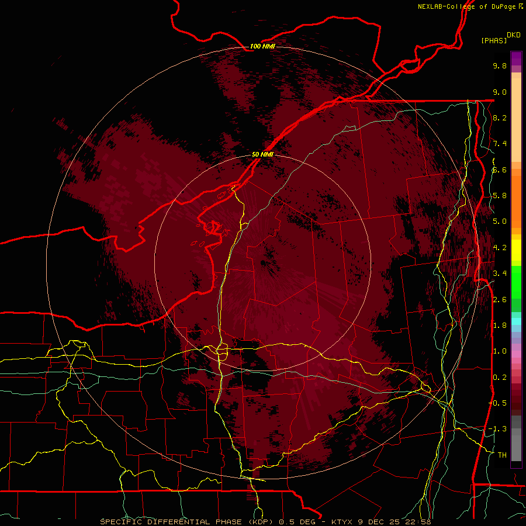Click the TH threshold label on the legend
Screen dimensions: 526x526
tap(502, 455)
